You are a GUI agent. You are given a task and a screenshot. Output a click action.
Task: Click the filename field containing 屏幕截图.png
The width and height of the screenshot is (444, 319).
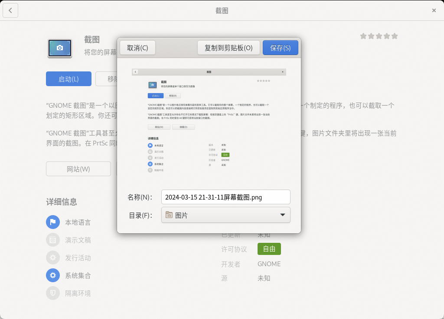[x=225, y=197]
